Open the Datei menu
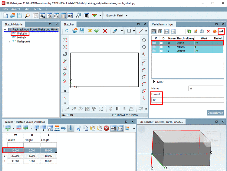The width and height of the screenshot is (227, 171). click(x=5, y=9)
